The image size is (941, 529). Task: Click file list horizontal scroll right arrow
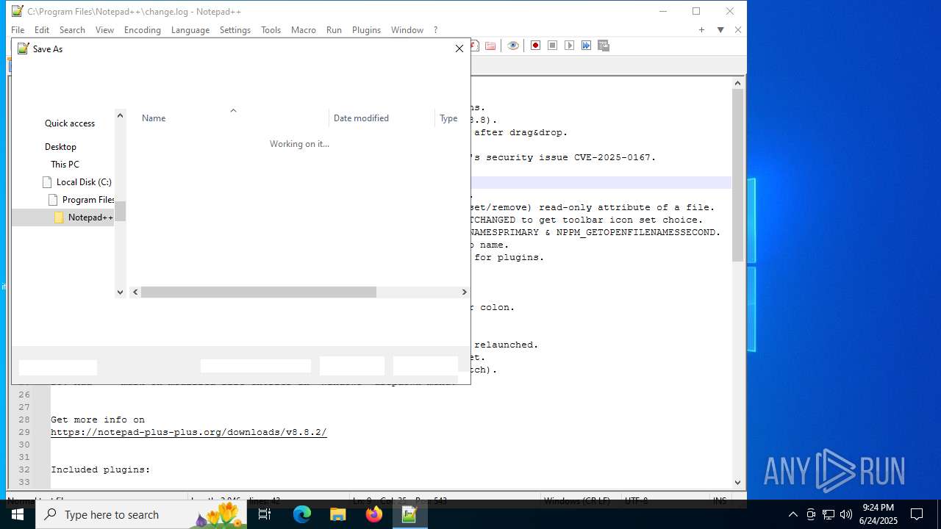click(464, 292)
